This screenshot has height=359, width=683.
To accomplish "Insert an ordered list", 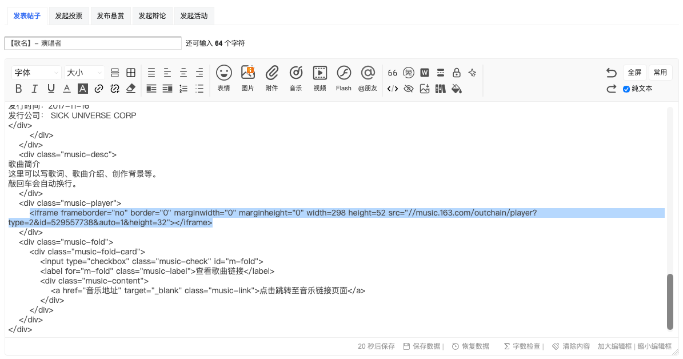I will point(183,89).
